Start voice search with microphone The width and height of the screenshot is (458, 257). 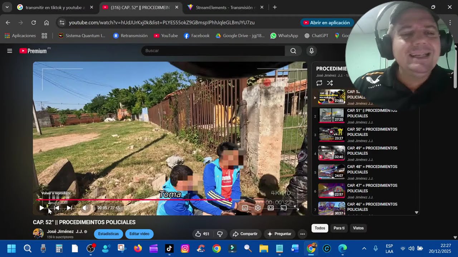(x=312, y=51)
